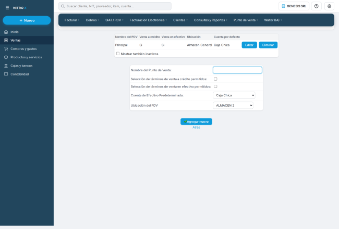Click the Inicio home icon

(6, 32)
